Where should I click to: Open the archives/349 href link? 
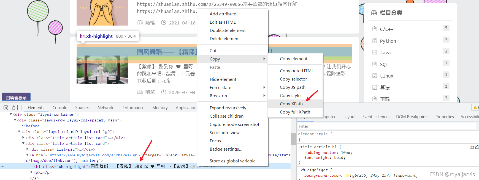click(x=95, y=155)
